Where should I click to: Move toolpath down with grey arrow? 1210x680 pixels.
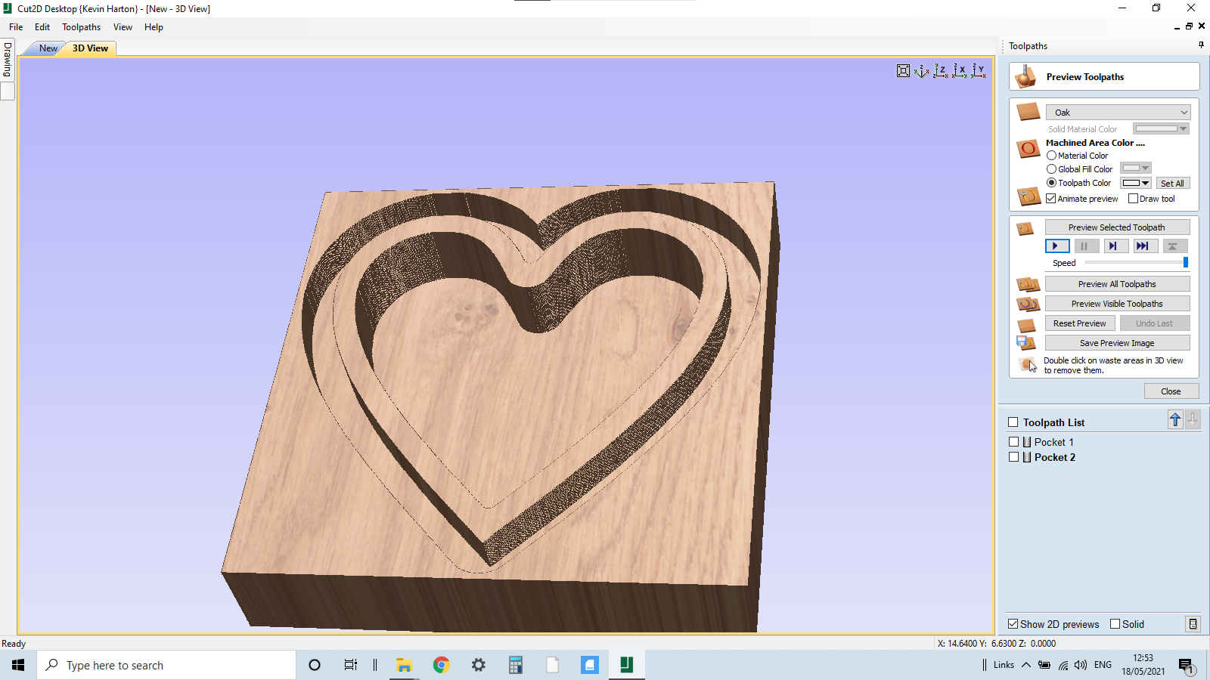pyautogui.click(x=1193, y=419)
